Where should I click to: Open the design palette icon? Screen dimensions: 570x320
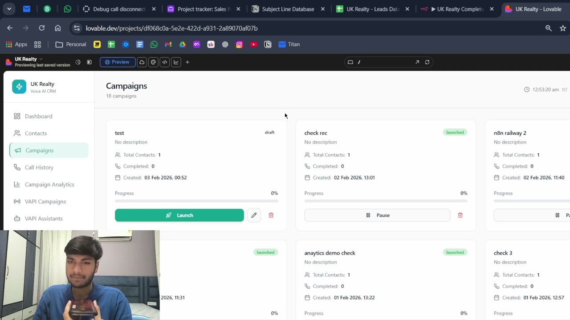tap(154, 62)
